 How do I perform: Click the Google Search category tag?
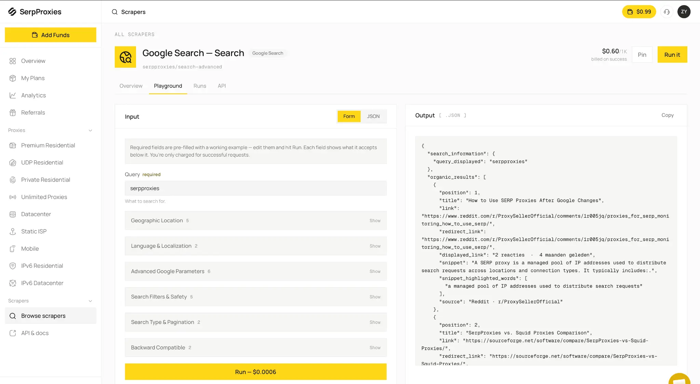tap(268, 53)
